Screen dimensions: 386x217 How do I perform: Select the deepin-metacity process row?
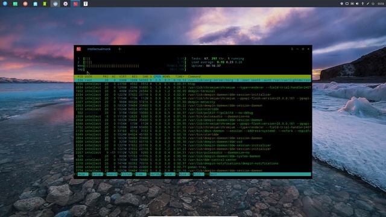click(x=192, y=102)
